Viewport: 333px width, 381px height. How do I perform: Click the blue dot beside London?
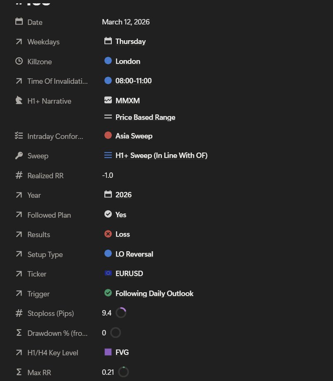click(108, 61)
